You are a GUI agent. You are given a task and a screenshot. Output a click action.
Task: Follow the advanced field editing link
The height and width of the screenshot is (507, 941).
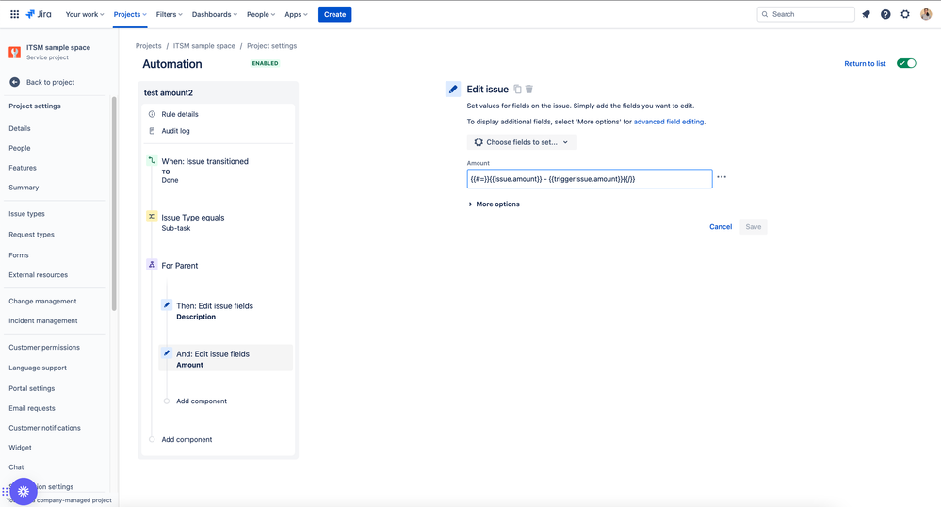tap(669, 122)
